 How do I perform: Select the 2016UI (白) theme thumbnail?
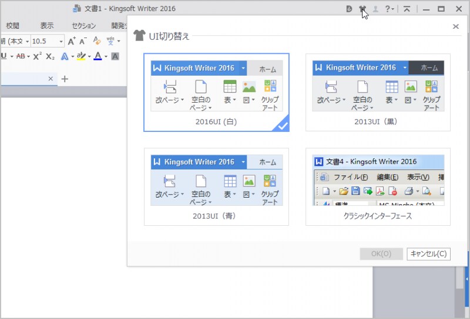pos(216,92)
